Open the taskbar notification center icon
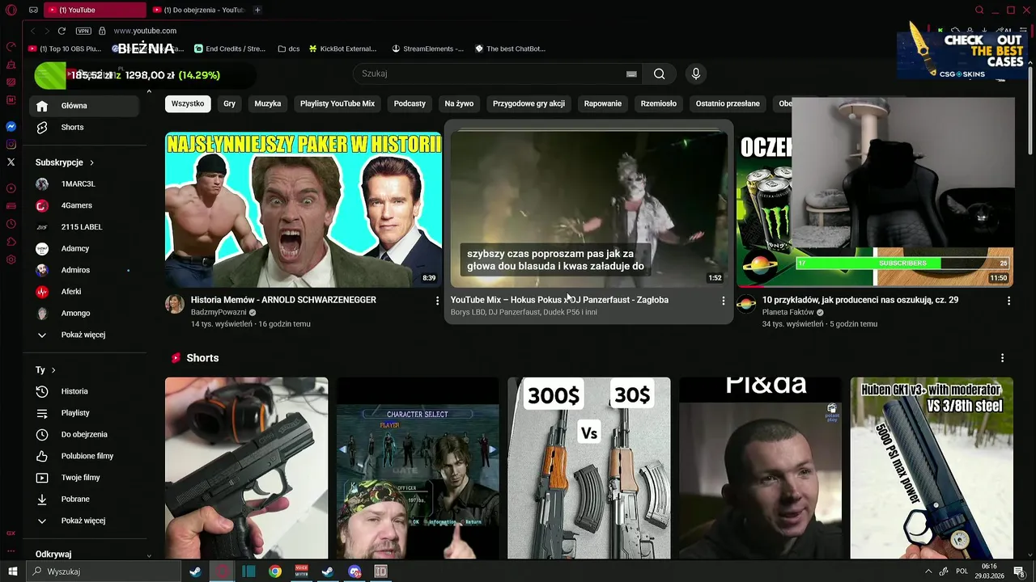1036x582 pixels. [1019, 571]
